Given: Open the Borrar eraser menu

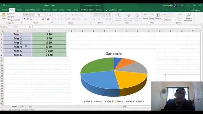Looking at the screenshot, I should coord(168,20).
